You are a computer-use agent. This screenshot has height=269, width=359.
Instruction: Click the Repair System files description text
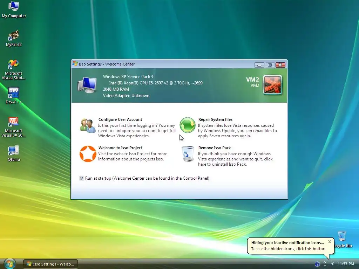click(x=237, y=131)
